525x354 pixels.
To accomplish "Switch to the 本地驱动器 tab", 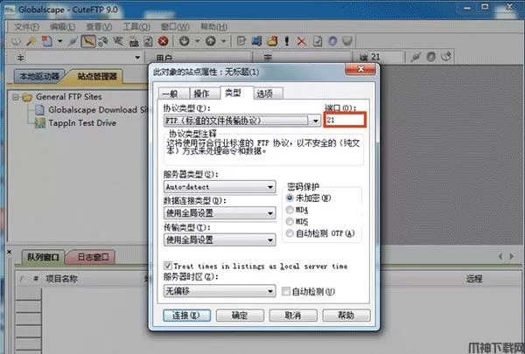I will coord(38,77).
